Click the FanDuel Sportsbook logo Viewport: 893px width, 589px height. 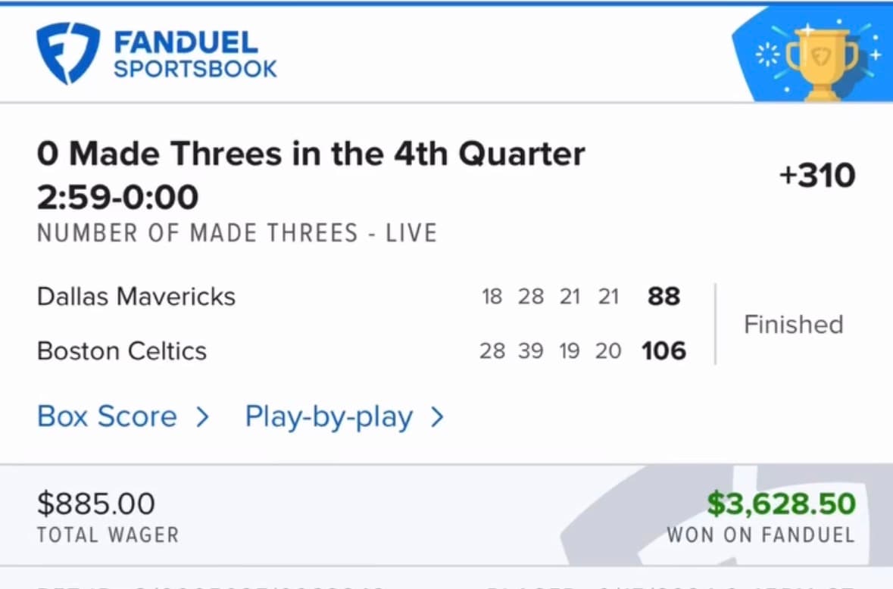click(157, 51)
